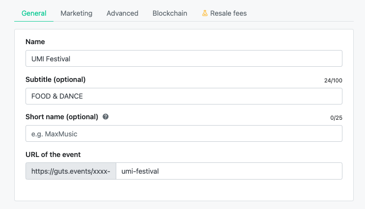Image resolution: width=365 pixels, height=209 pixels.
Task: Click the Subtitle (optional) label
Action: 55,79
